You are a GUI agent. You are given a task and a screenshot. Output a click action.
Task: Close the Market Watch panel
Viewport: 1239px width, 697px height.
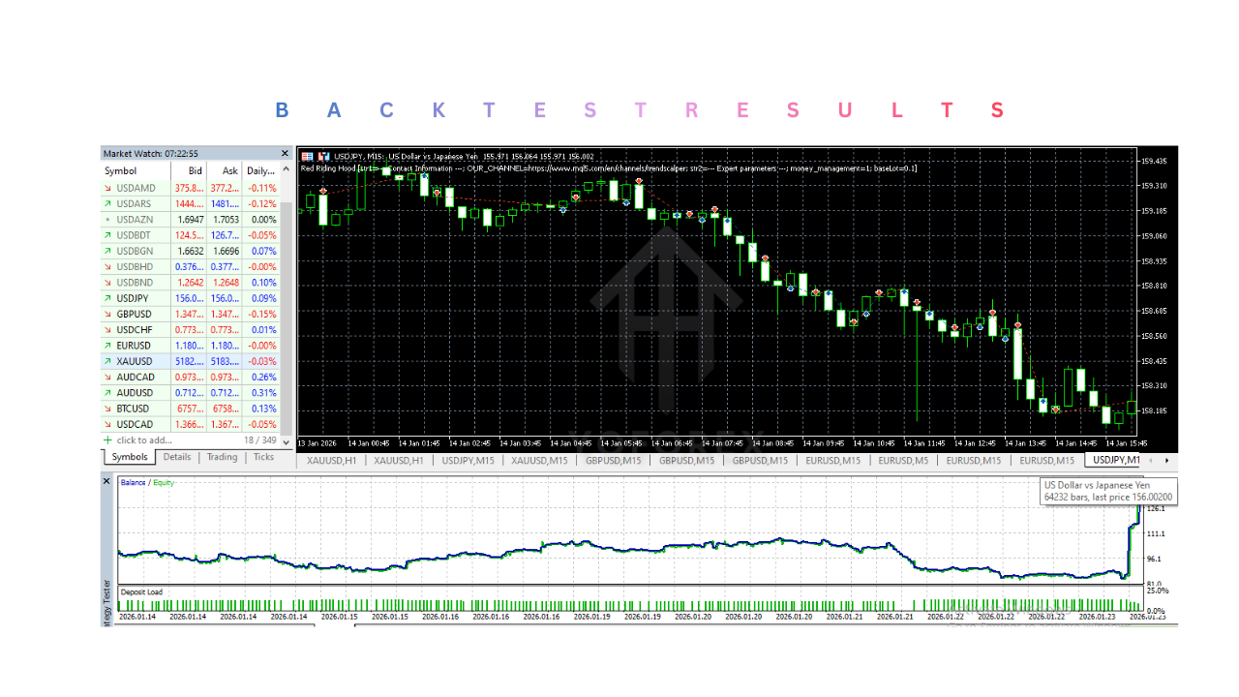point(285,153)
